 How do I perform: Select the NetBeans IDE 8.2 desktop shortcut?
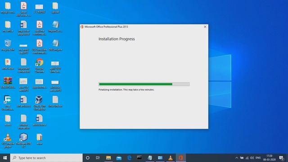pyautogui.click(x=23, y=141)
